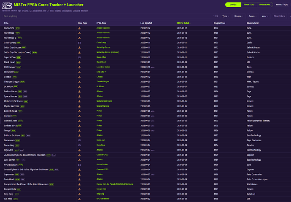
Task: Open the Genre filter dropdown
Action: tap(252, 16)
